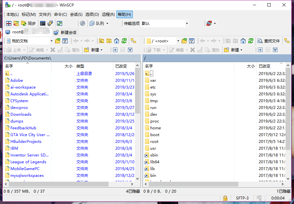Open the 命令(C) menu
The image size is (294, 204).
[61, 15]
